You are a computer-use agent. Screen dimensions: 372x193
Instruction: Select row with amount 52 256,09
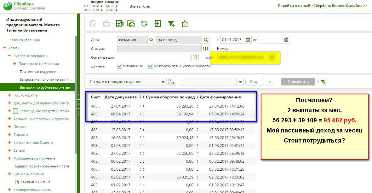point(172,153)
